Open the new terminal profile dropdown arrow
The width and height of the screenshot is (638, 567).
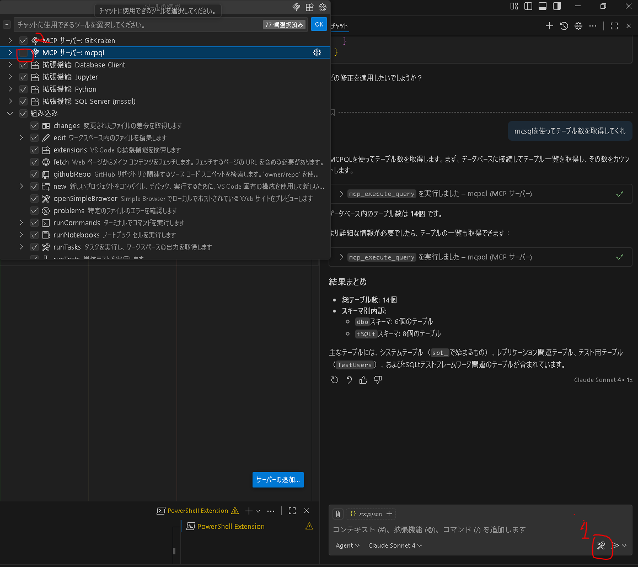click(258, 511)
